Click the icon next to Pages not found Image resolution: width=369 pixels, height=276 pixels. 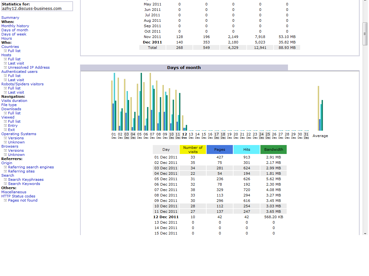(x=5, y=201)
